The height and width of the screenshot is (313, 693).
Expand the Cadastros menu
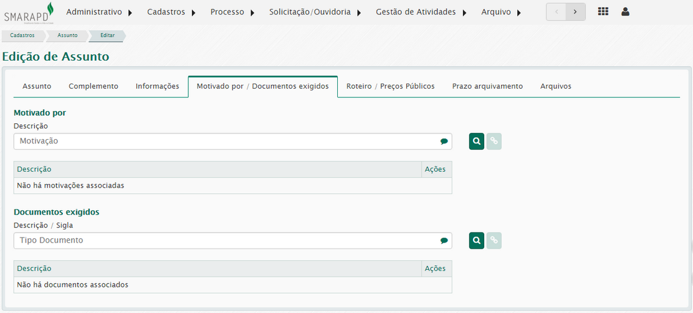coord(171,12)
